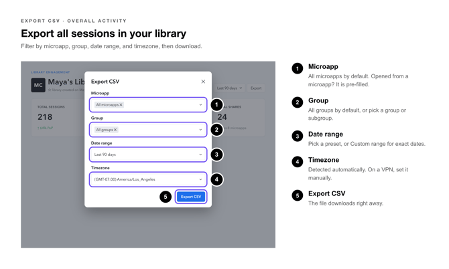The width and height of the screenshot is (449, 269).
Task: Click the Date range field label in dialog
Action: 101,143
